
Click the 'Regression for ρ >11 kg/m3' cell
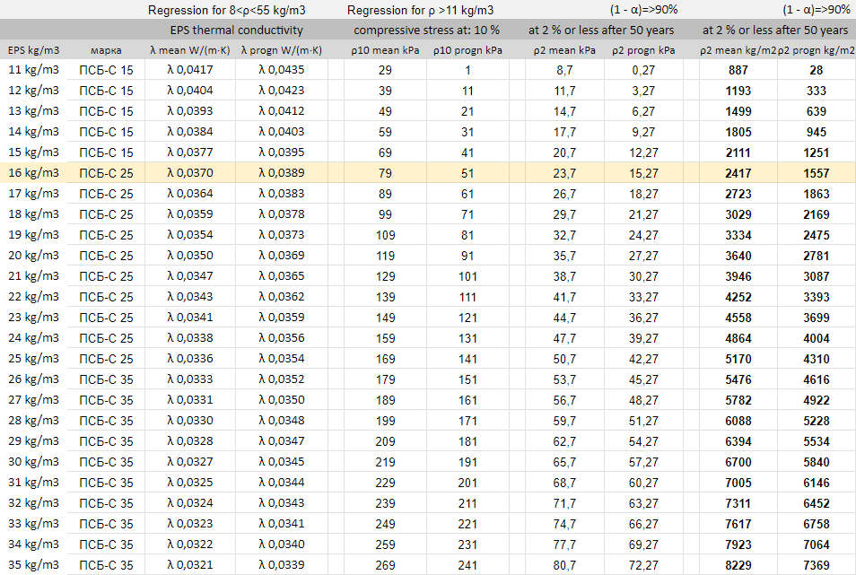pos(420,10)
